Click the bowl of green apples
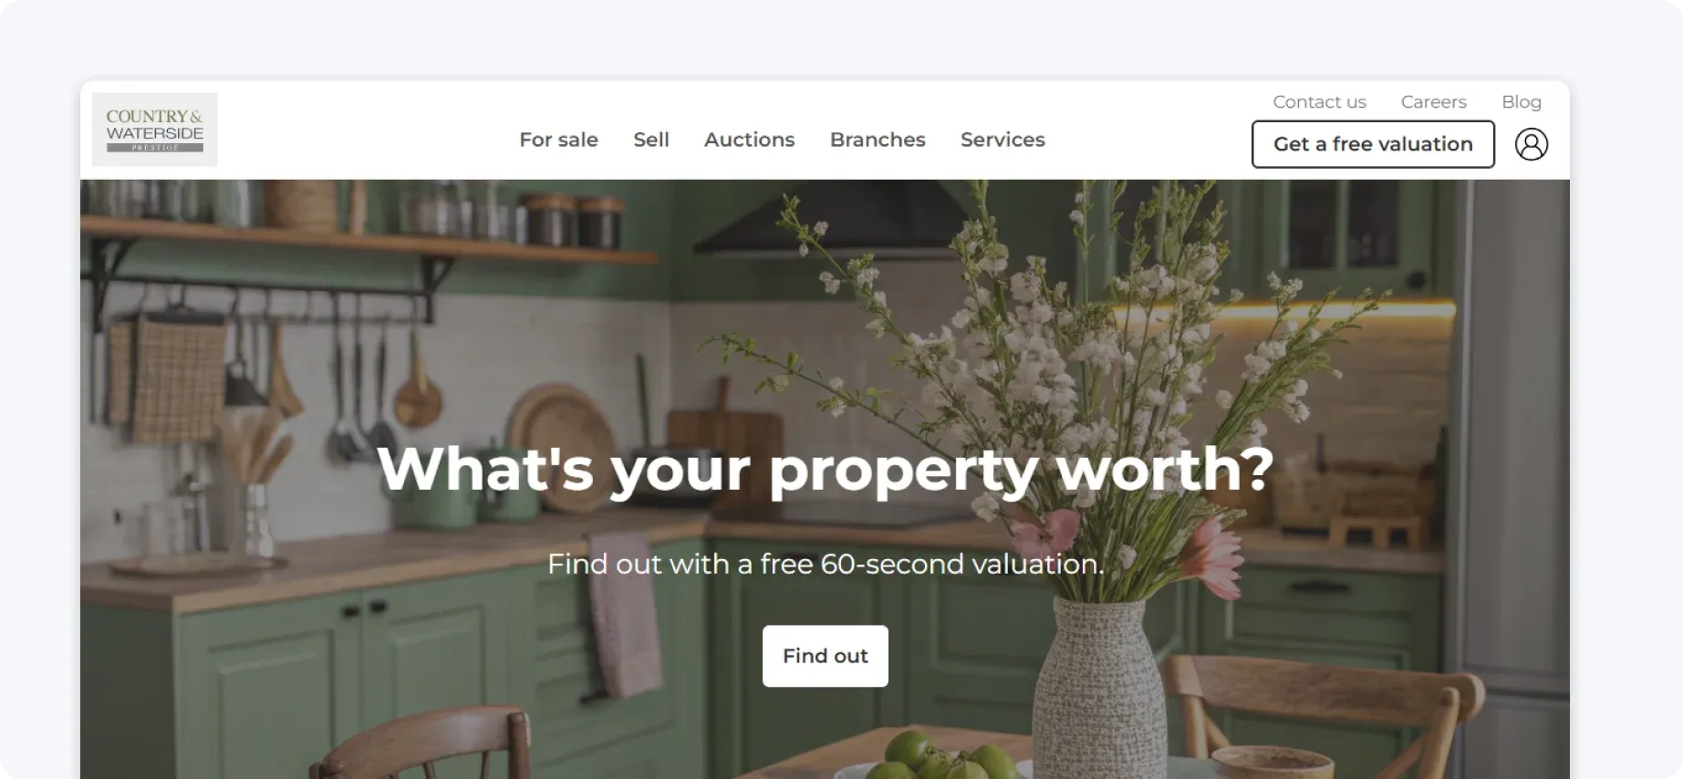The width and height of the screenshot is (1683, 779). (940, 757)
